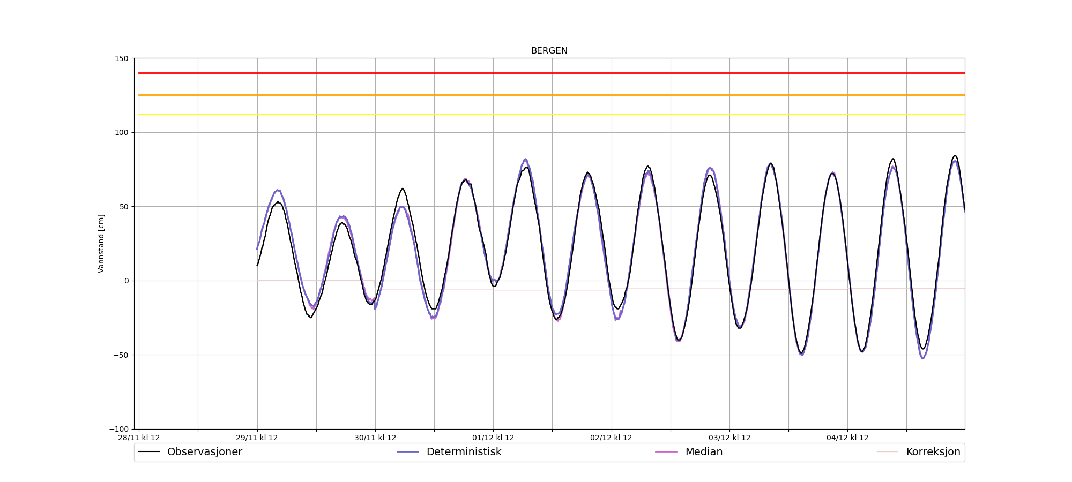Screen dimensions: 1072x482
Task: Click the −100 y-axis tick label
Action: [120, 429]
